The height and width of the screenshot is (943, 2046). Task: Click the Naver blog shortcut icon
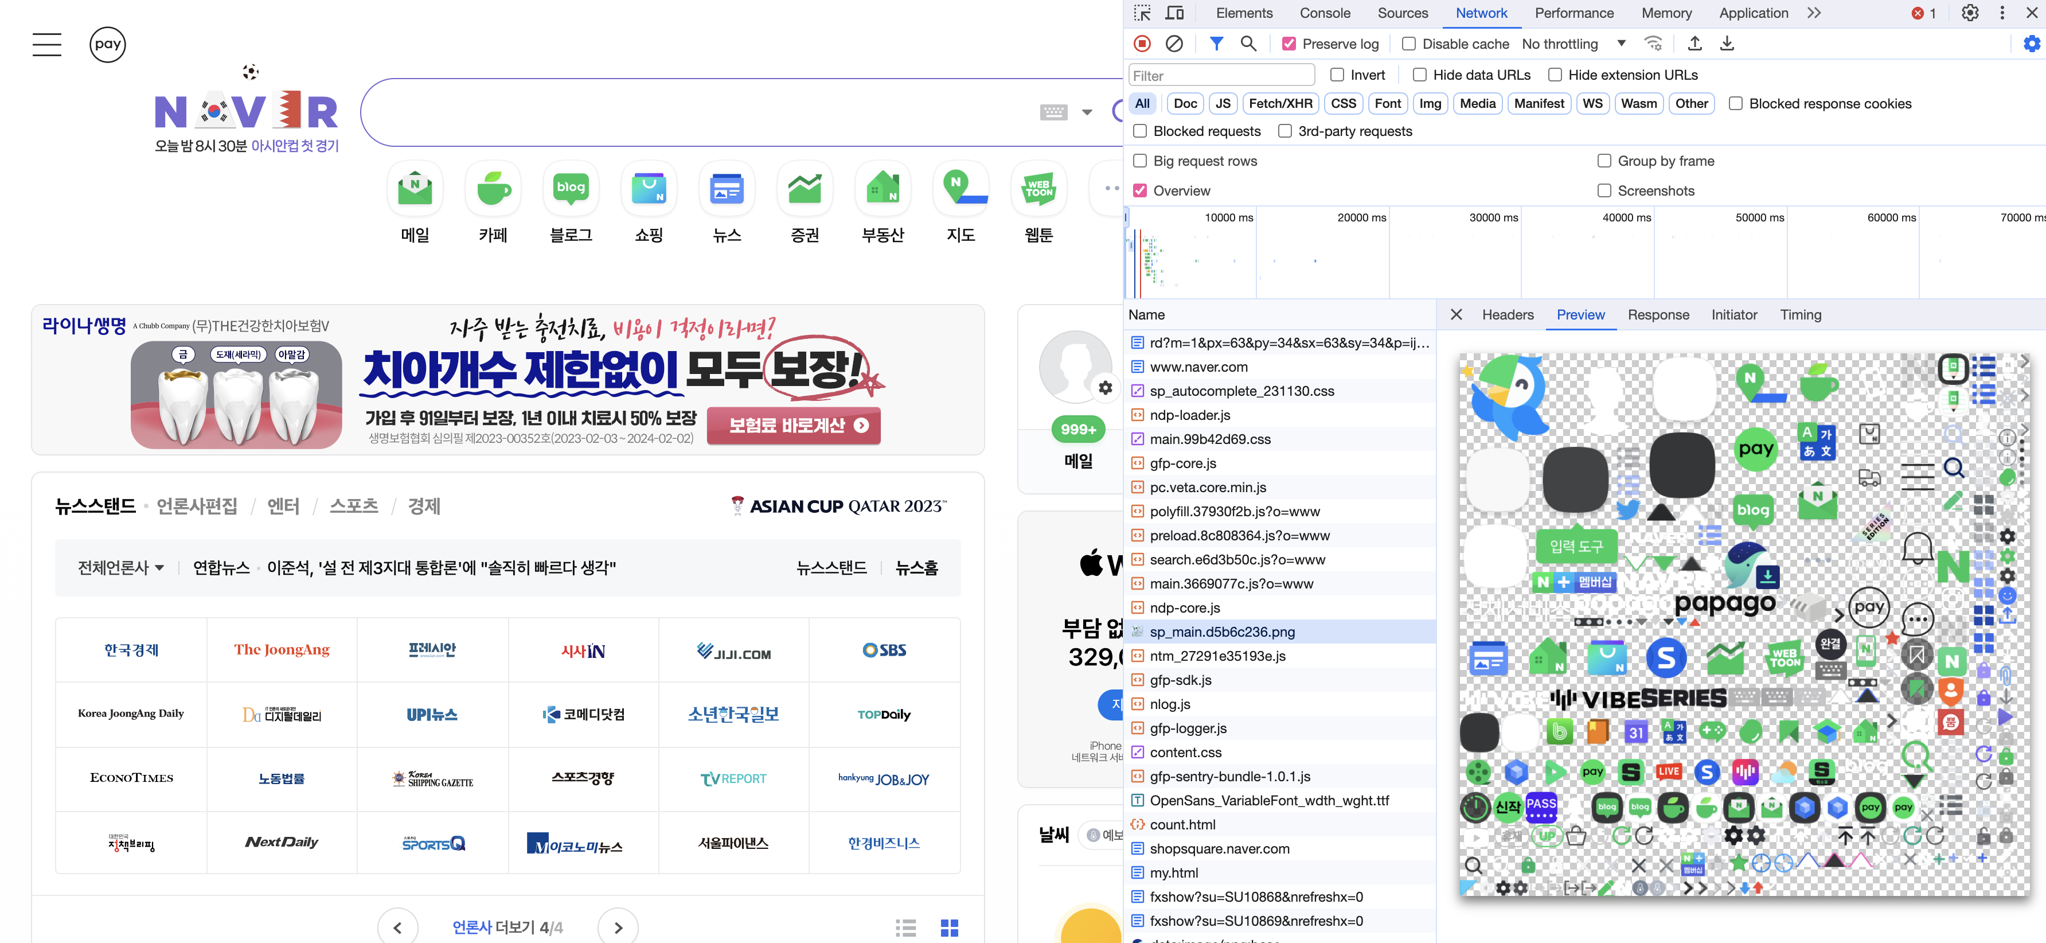pos(570,189)
